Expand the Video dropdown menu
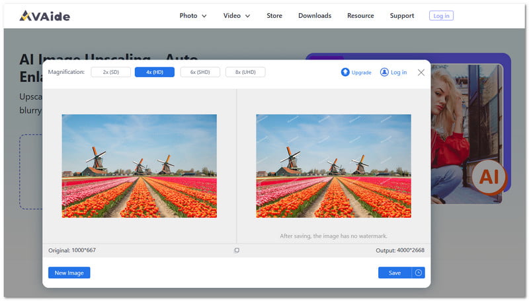Screen dimensions: 529x301 point(237,15)
